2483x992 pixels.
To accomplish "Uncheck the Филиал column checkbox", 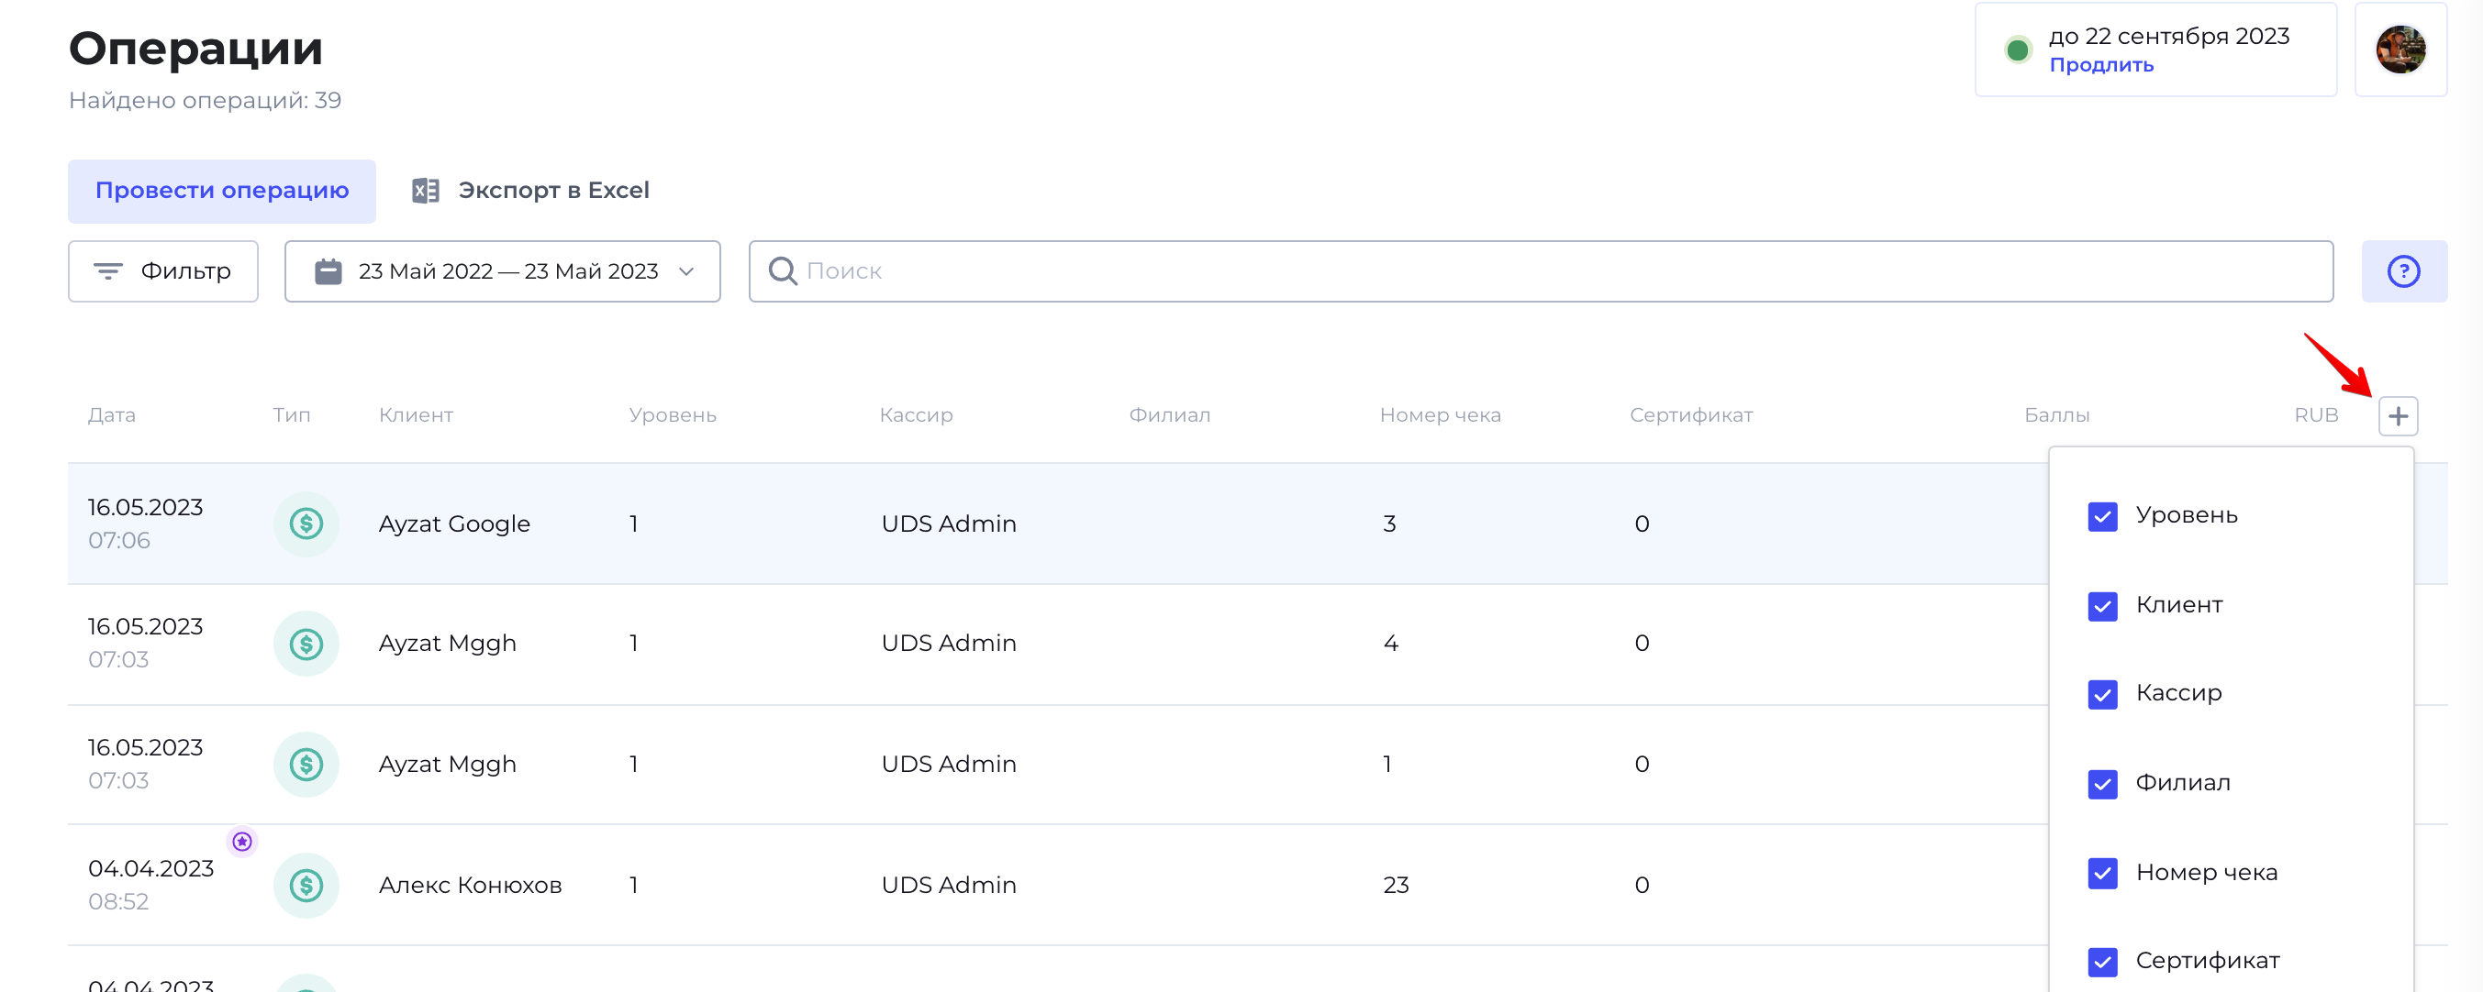I will [2102, 785].
